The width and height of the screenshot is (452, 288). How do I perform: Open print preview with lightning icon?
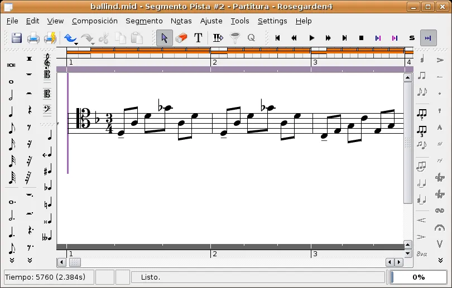pos(50,38)
